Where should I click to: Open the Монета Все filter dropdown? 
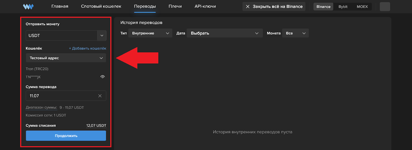tap(295, 33)
